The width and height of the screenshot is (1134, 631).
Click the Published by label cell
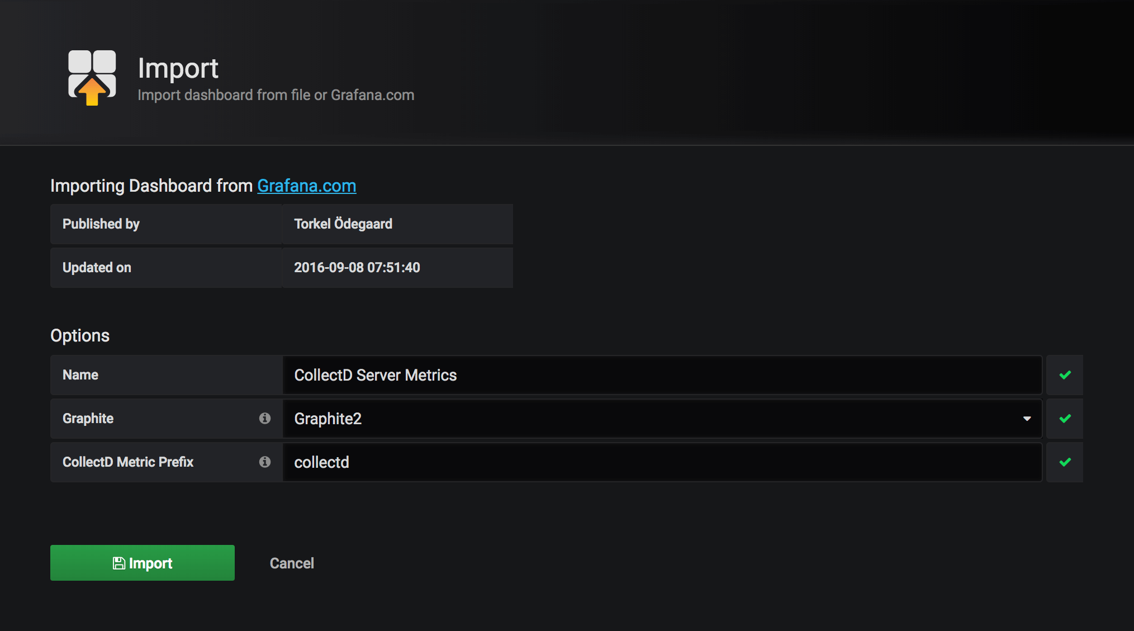click(x=166, y=224)
